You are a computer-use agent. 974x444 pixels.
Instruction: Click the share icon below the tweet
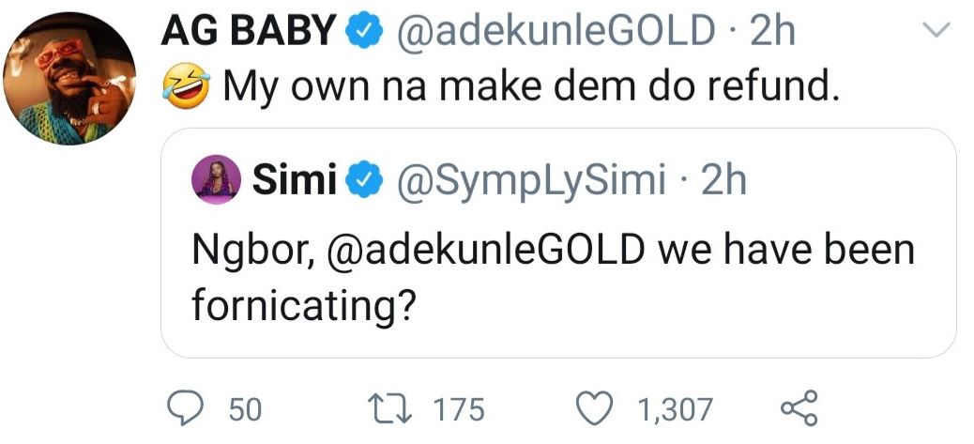(x=799, y=409)
